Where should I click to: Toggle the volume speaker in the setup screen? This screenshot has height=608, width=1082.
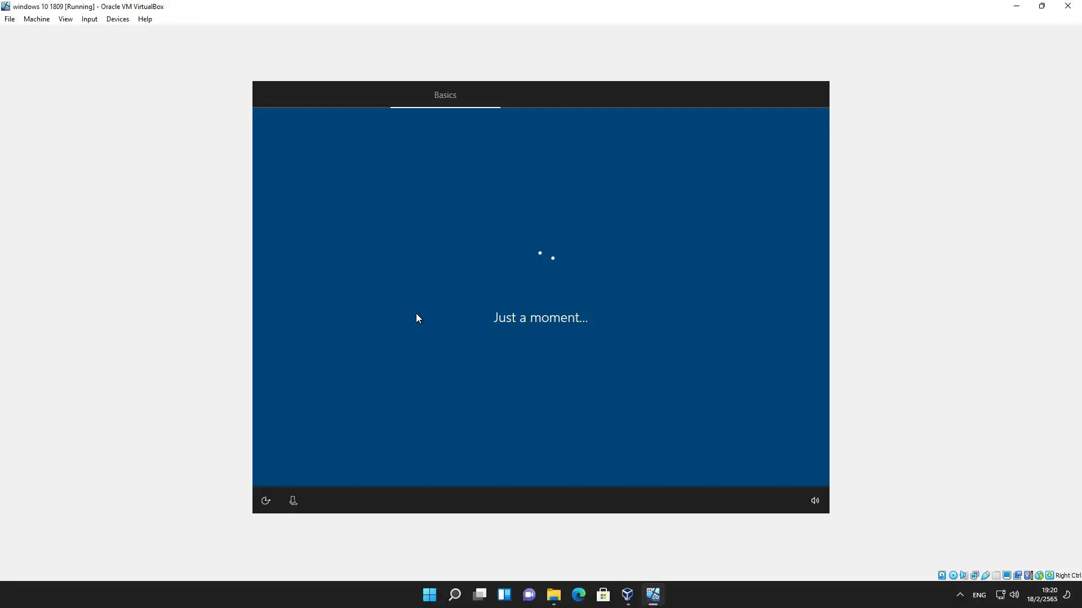point(815,500)
